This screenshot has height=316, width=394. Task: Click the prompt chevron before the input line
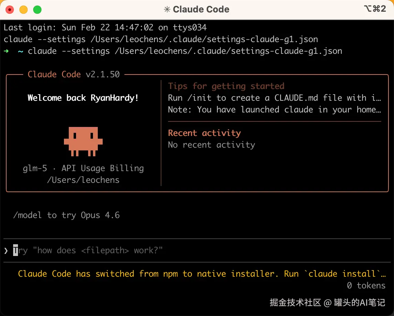tap(6, 250)
